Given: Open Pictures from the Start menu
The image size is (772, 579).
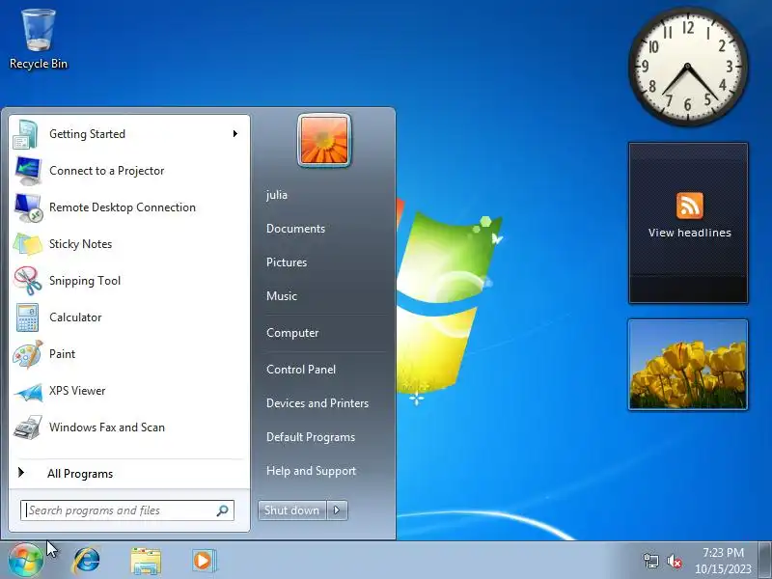Looking at the screenshot, I should coord(287,262).
